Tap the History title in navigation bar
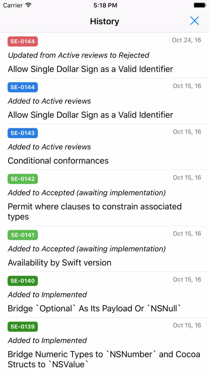Screen dimensions: 209x372 click(104, 21)
